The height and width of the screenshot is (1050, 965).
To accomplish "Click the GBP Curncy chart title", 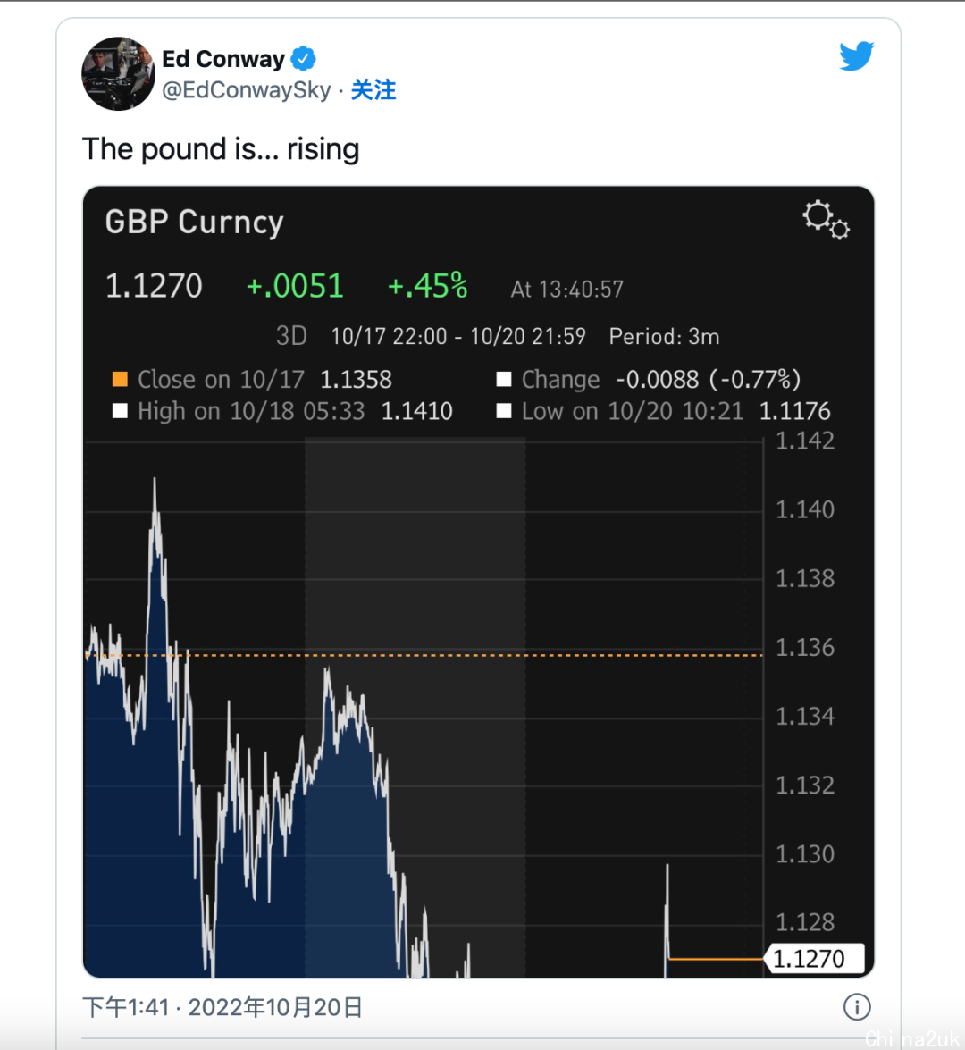I will click(x=194, y=223).
